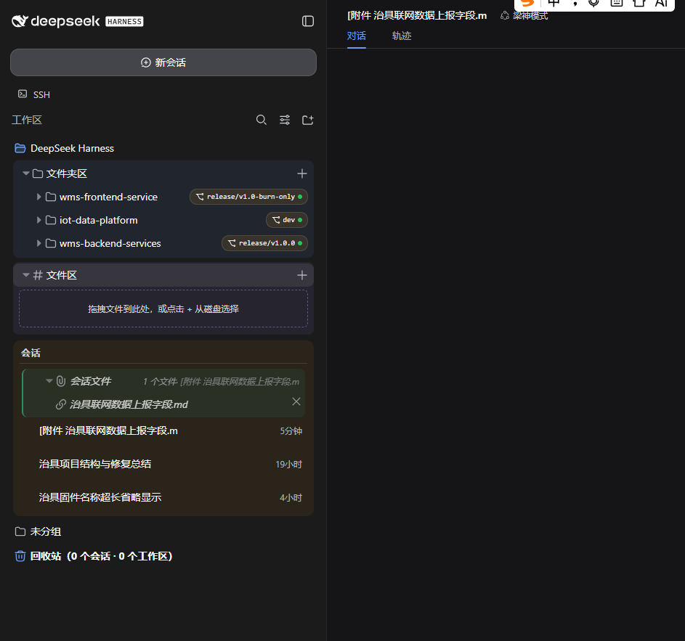
Task: Toggle the IME Chinese mode 中 button
Action: click(554, 3)
